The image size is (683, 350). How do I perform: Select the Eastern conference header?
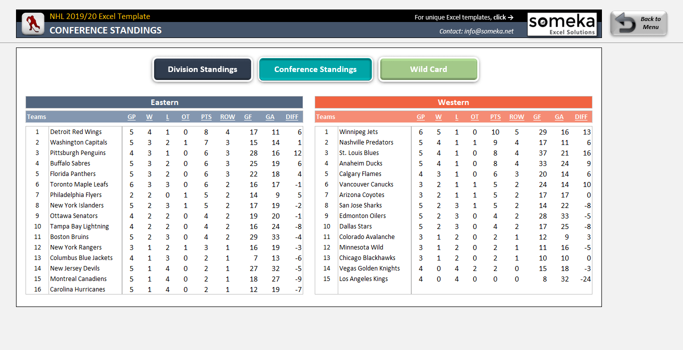[x=164, y=102]
